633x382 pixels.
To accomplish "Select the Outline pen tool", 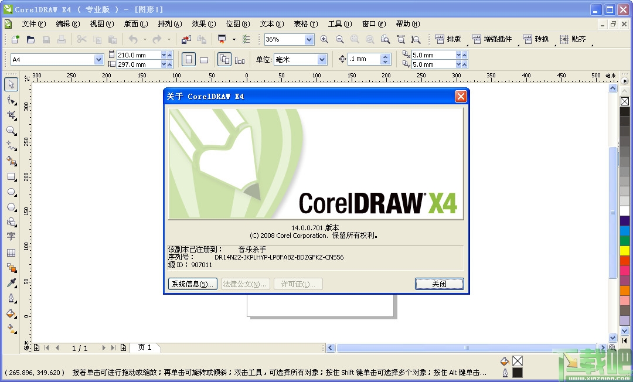I will (x=11, y=298).
